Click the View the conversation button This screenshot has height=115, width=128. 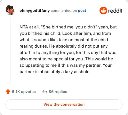point(64,104)
